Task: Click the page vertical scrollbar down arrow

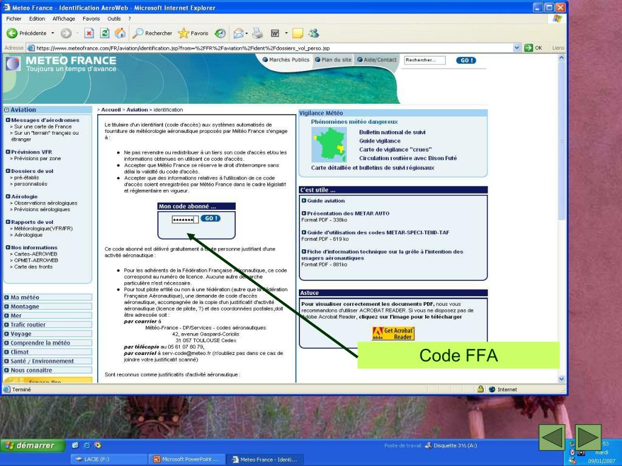Action: click(x=561, y=379)
